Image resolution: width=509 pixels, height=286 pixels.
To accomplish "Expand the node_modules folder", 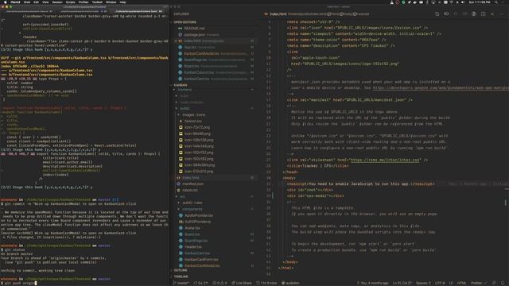I will [192, 102].
